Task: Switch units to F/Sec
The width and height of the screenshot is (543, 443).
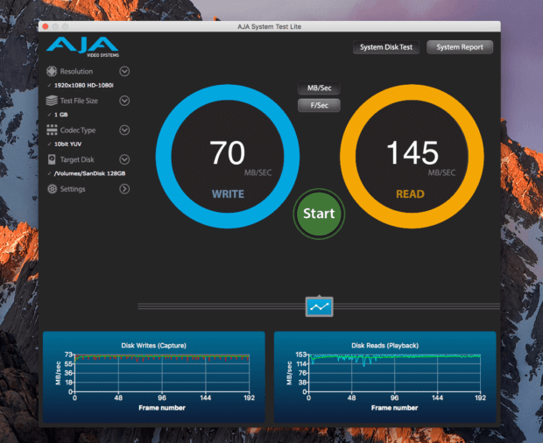Action: pos(319,106)
